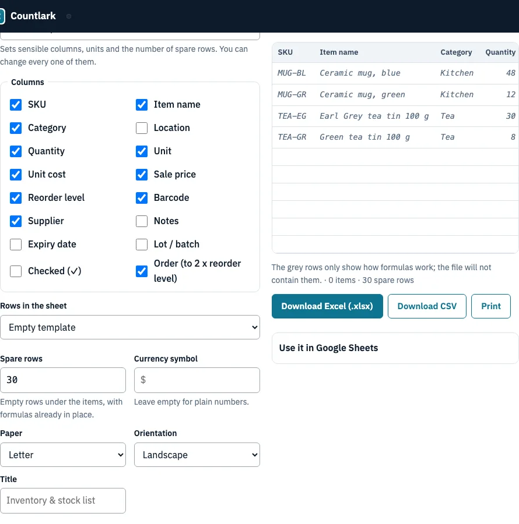Viewport: 519px width, 524px height.
Task: Click the Item name column header
Action: (x=339, y=52)
